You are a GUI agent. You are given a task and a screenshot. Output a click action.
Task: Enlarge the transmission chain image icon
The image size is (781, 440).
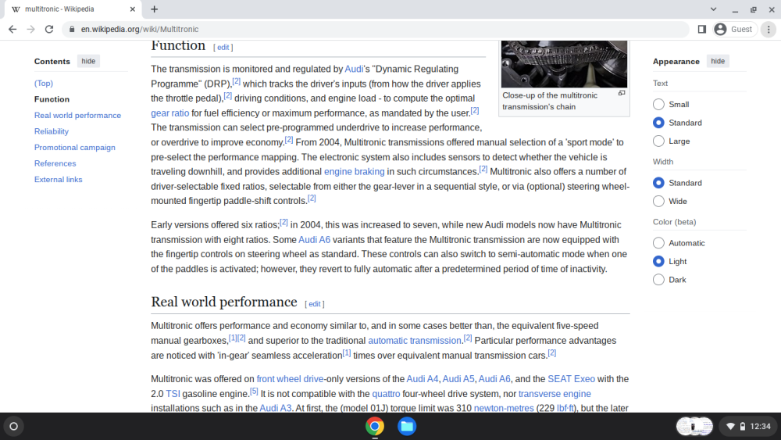(622, 93)
